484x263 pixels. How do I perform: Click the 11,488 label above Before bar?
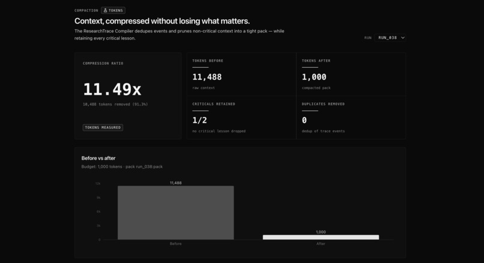(175, 183)
